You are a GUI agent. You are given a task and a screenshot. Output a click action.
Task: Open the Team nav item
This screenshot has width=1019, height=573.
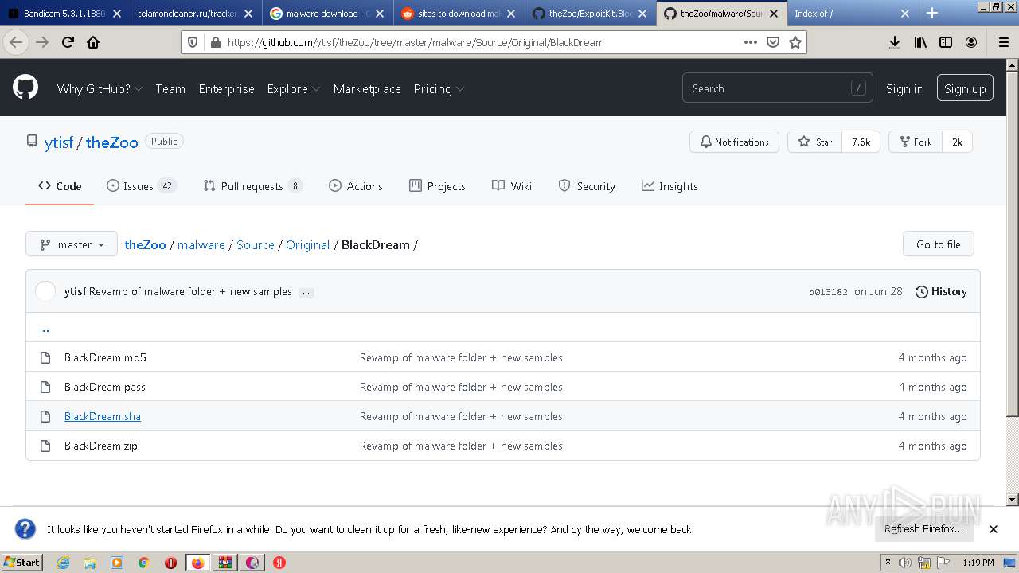(x=170, y=88)
